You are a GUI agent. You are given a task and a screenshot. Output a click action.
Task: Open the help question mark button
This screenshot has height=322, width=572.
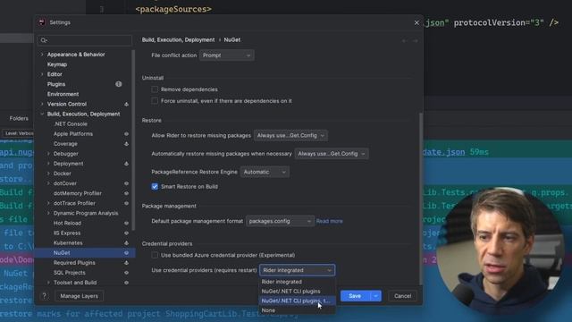click(44, 296)
